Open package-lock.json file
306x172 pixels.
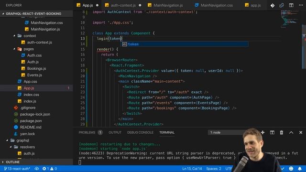tap(35, 114)
